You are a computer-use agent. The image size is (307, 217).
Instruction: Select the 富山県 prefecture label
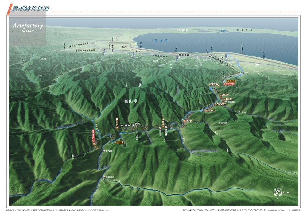(130, 101)
